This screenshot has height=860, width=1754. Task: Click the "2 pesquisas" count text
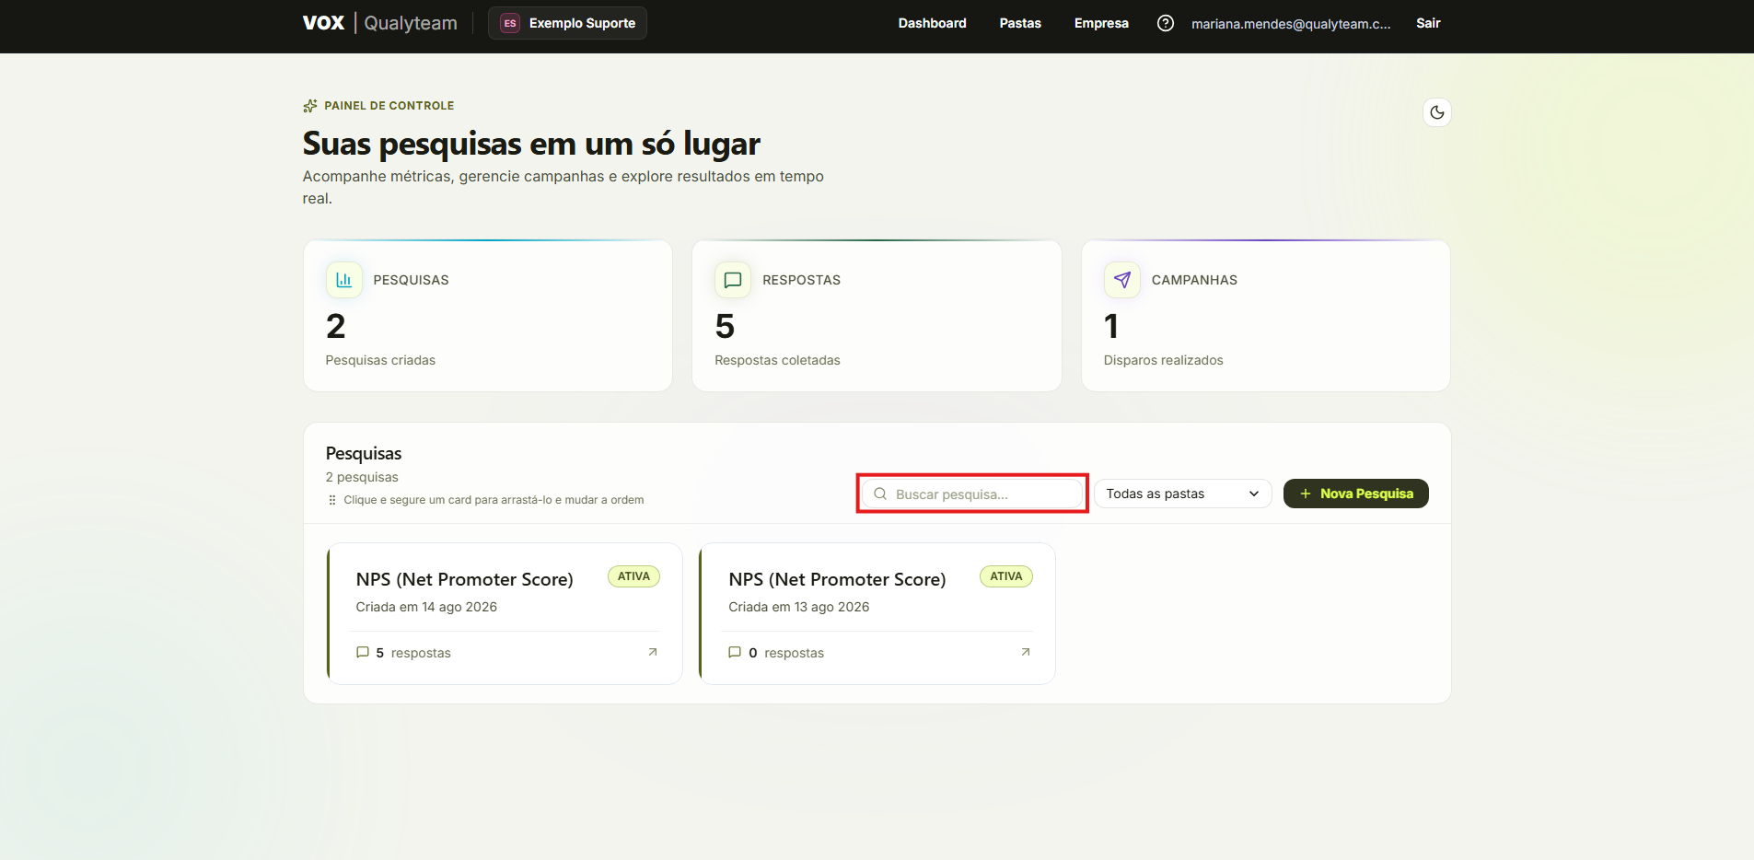pos(362,477)
